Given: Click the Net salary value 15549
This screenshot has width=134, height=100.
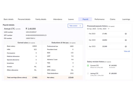Looking at the screenshot, I should [71, 78].
